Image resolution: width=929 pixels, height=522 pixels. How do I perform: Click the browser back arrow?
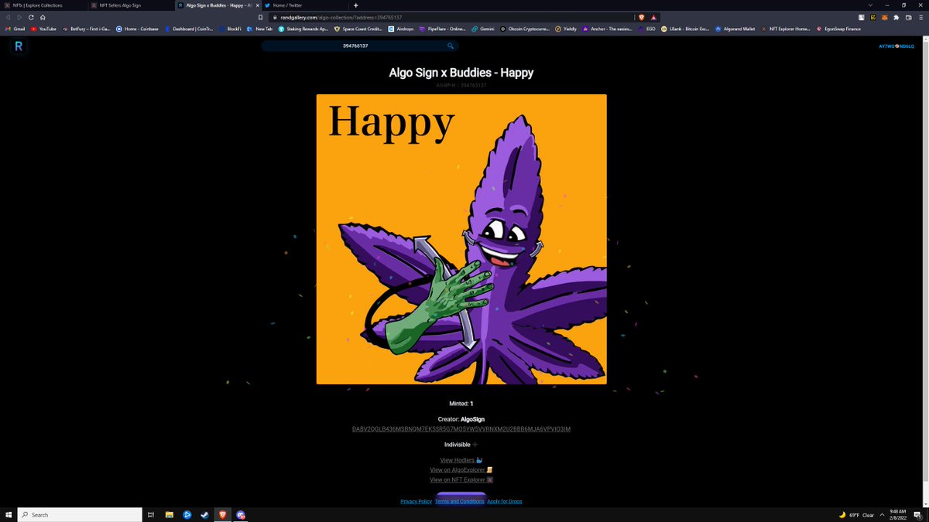click(9, 17)
